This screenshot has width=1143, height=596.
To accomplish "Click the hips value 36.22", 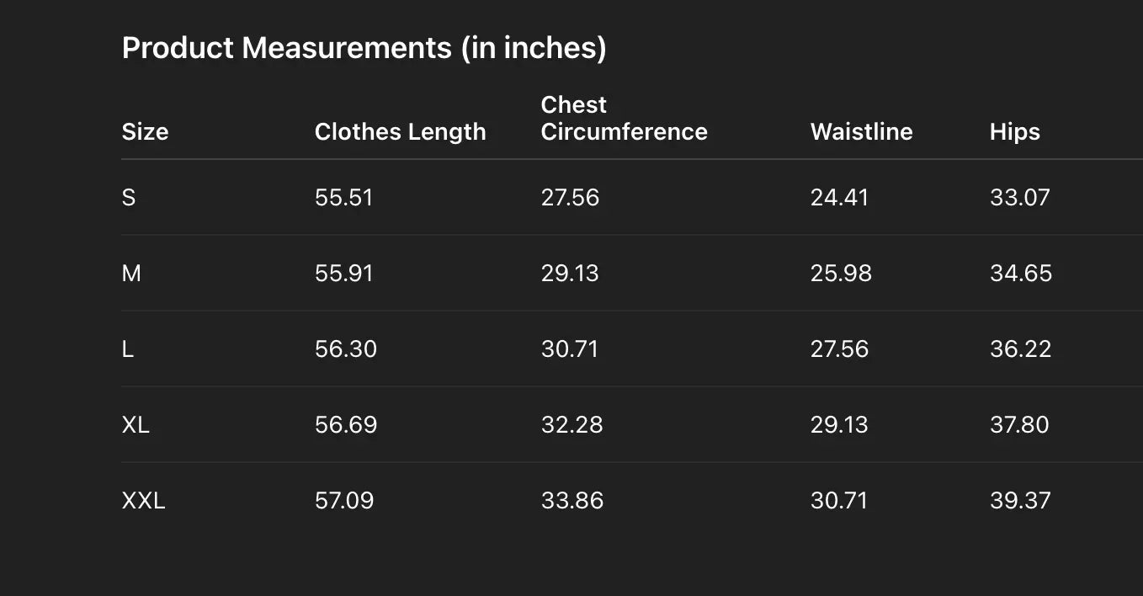I will 1020,349.
